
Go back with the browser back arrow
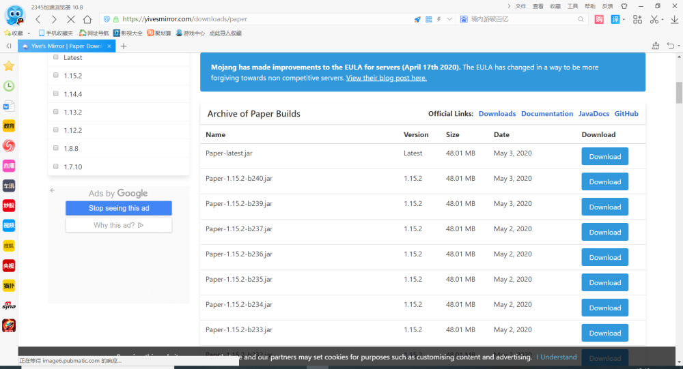tap(38, 19)
